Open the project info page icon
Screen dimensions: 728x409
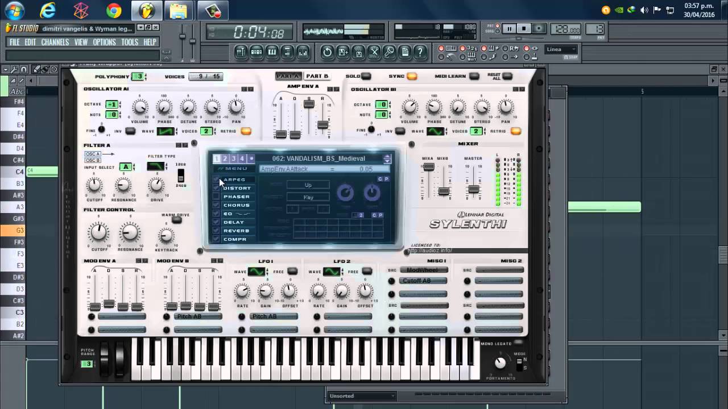click(404, 52)
